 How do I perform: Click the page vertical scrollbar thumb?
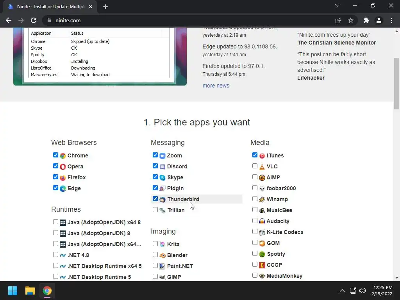(x=396, y=84)
